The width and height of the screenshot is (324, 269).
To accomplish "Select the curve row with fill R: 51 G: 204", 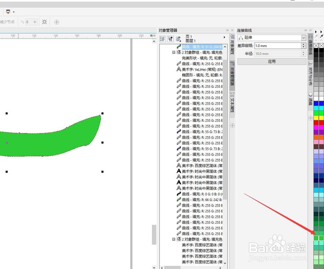I will pyautogui.click(x=200, y=47).
